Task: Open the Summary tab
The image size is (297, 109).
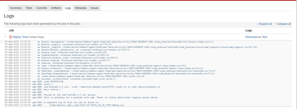Action: (x=16, y=8)
